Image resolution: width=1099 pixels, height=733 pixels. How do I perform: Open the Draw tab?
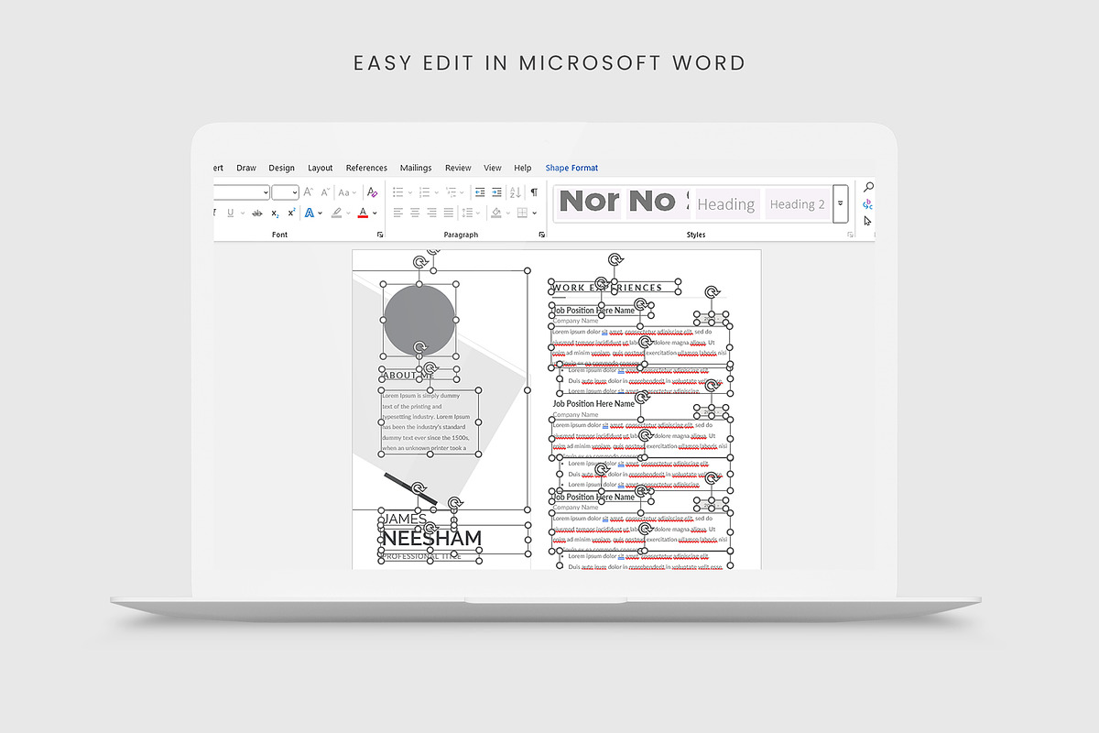pos(246,168)
